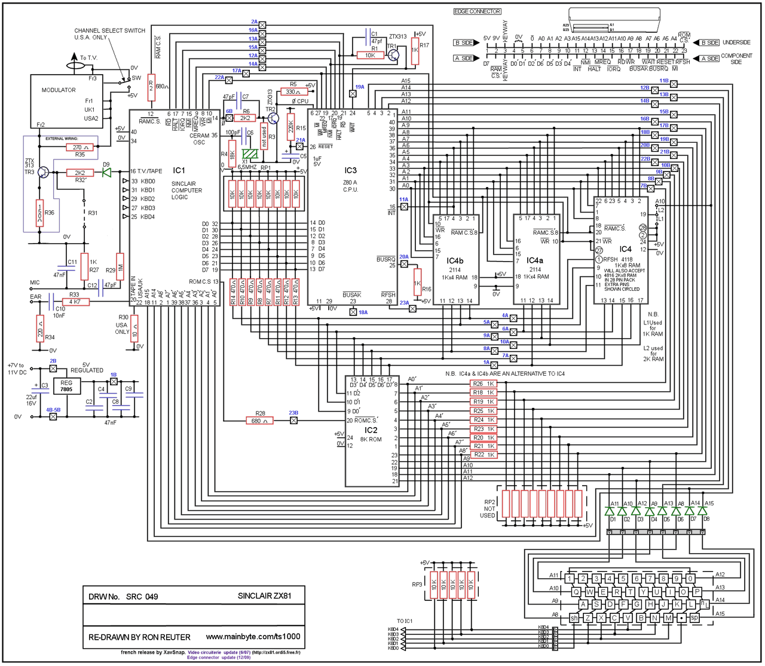Click connector pad 18A below IC3

[353, 312]
